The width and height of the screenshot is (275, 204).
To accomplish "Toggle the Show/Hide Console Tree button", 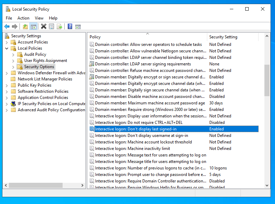I will (x=33, y=26).
